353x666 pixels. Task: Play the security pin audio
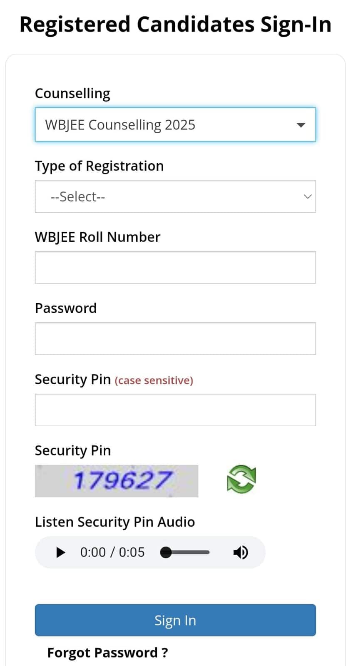click(61, 552)
